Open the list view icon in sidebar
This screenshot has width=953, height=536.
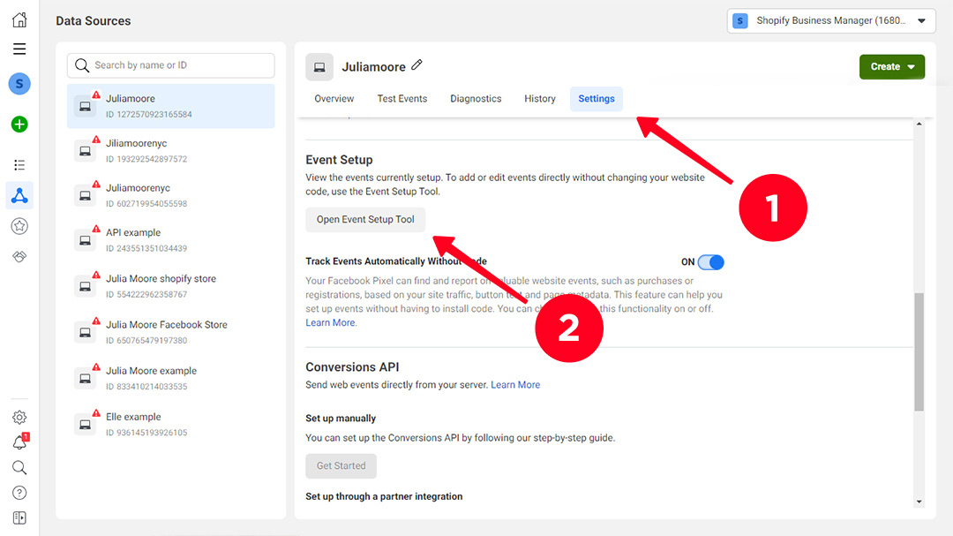click(19, 165)
